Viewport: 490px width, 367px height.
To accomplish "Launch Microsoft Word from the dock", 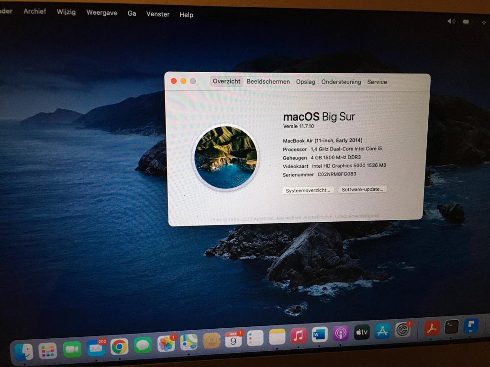I will pos(320,335).
